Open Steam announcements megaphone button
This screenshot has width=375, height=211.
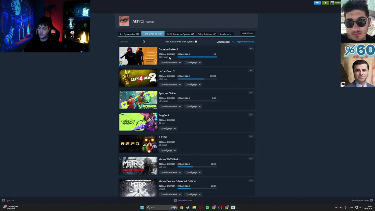[x=317, y=3]
